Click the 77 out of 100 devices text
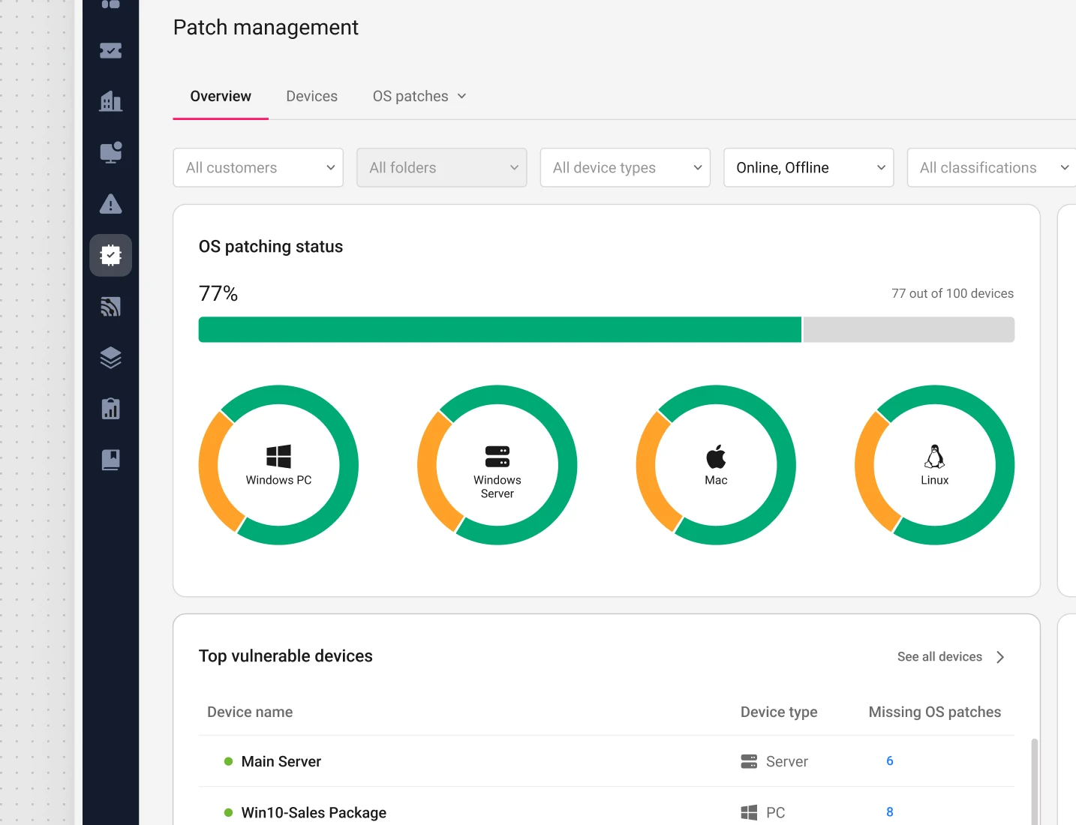The width and height of the screenshot is (1076, 825). pos(952,293)
